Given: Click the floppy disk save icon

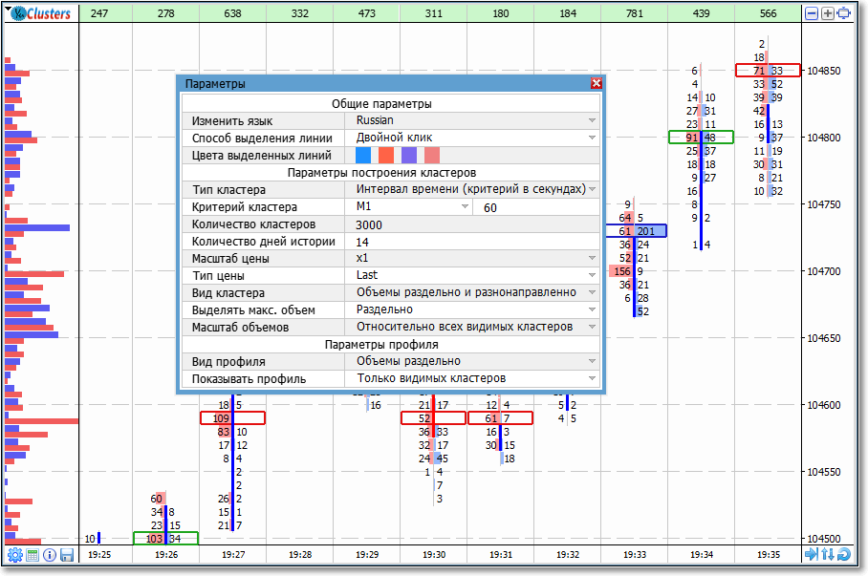Looking at the screenshot, I should pos(66,555).
